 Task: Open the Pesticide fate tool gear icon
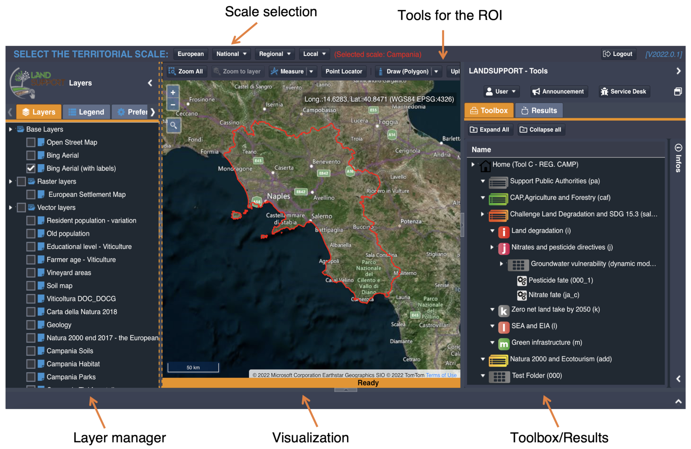point(522,280)
